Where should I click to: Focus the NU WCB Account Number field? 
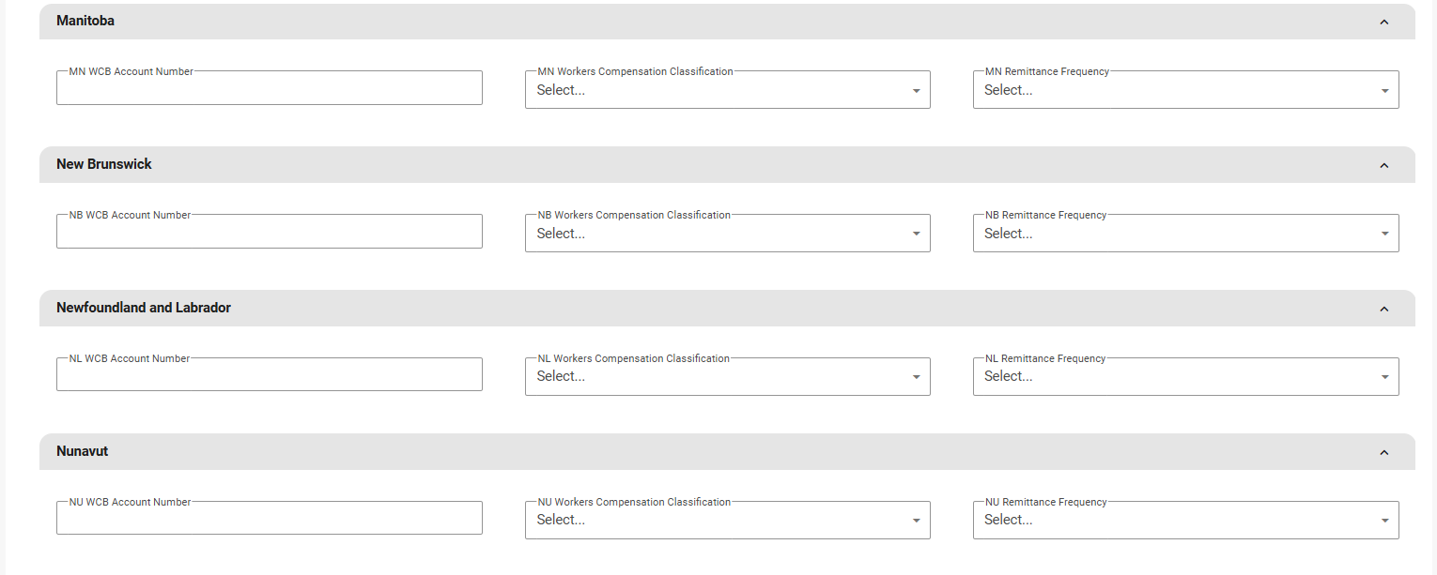coord(270,519)
